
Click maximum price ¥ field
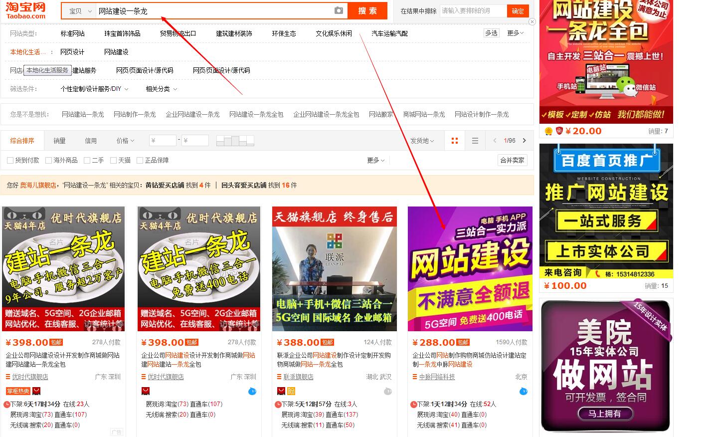[195, 141]
